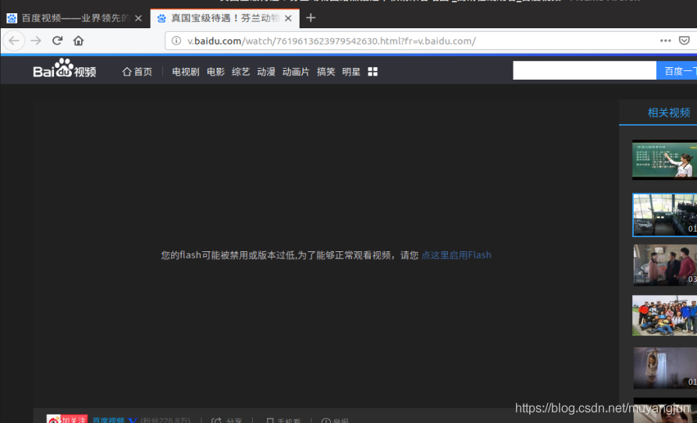Go to 首页 in the navigation bar
Screen dimensions: 697x423
(137, 72)
